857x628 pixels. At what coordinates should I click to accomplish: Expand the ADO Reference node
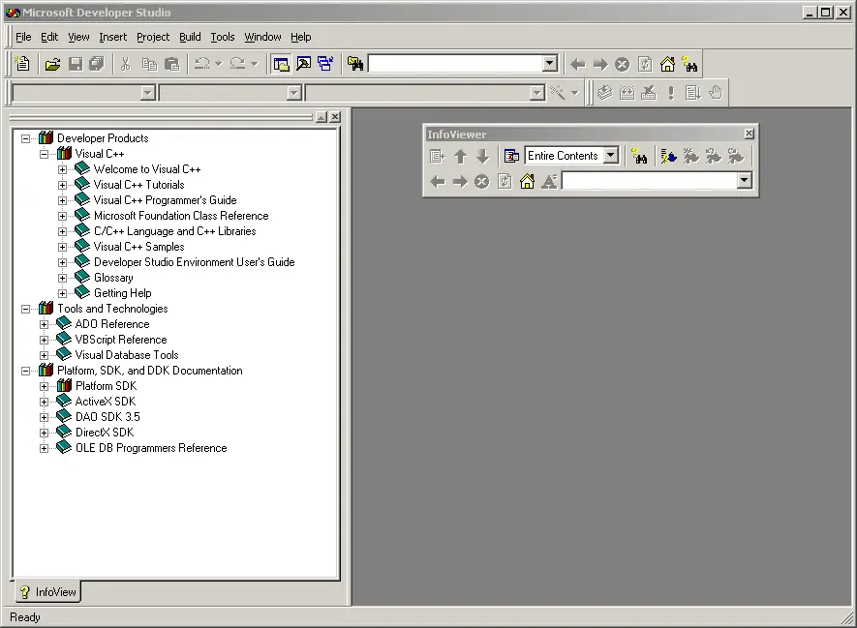pyautogui.click(x=44, y=324)
